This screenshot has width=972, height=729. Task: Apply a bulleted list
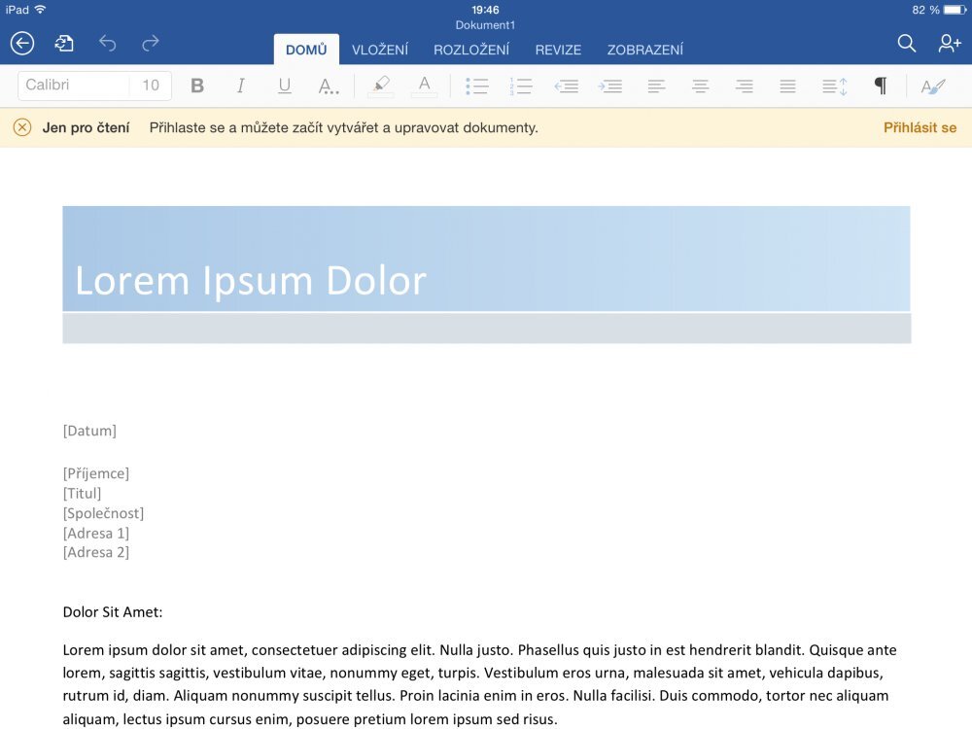pos(477,86)
